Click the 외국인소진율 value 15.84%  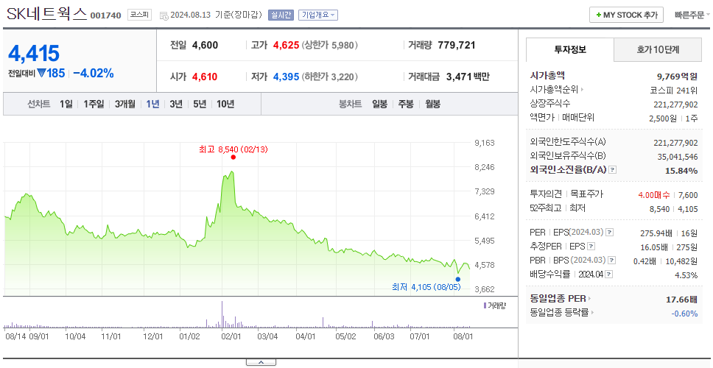683,170
